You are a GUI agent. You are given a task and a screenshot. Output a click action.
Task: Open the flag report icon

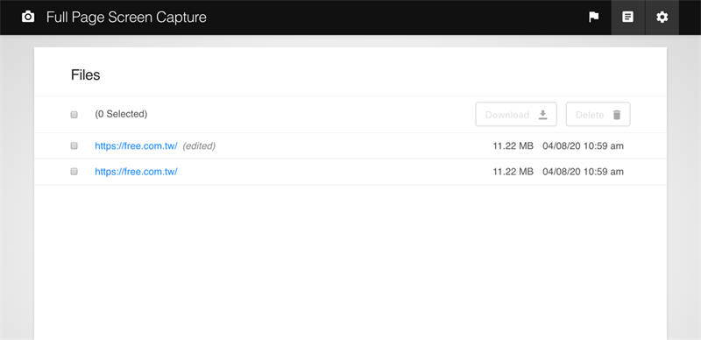(x=594, y=17)
